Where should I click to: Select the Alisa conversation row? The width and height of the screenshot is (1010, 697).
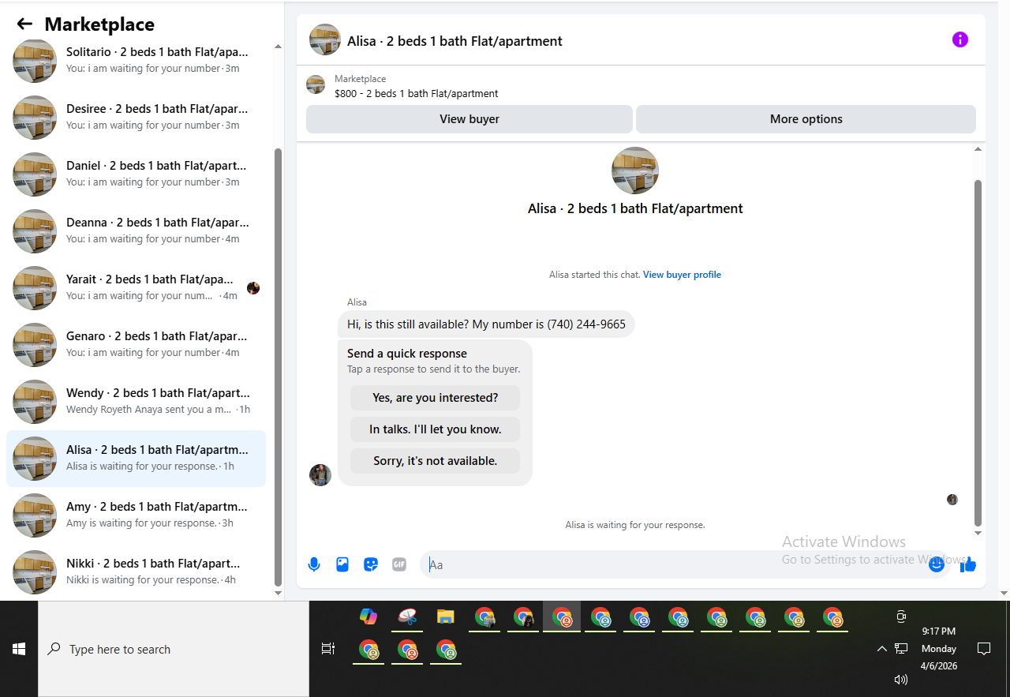click(x=136, y=459)
